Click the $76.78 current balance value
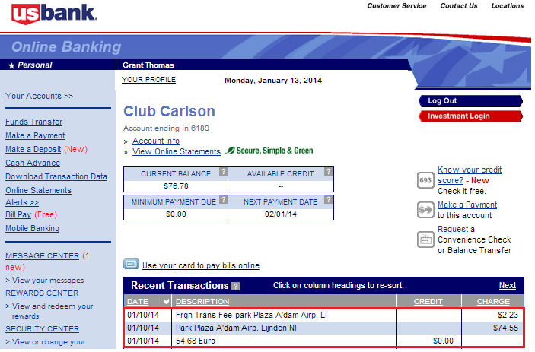This screenshot has width=535, height=352. point(176,186)
